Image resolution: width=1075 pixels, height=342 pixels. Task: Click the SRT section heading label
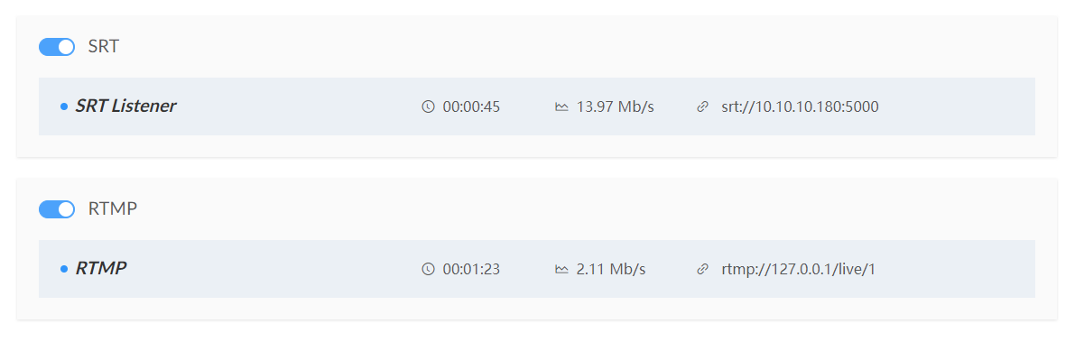104,47
